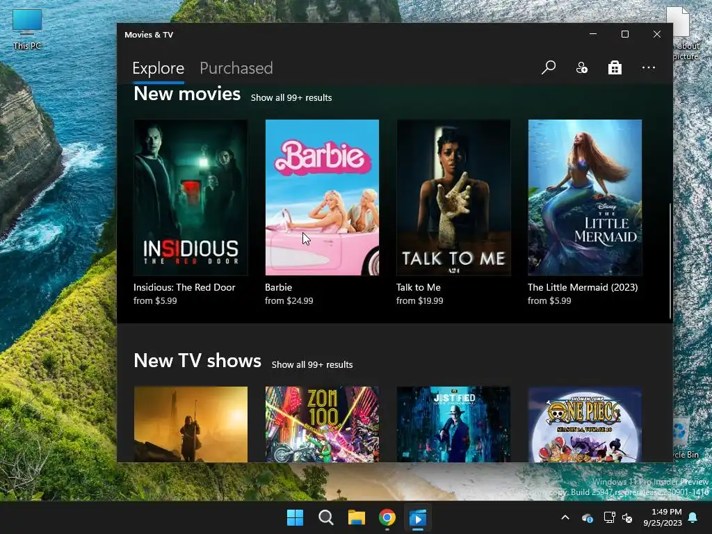Screen dimensions: 712x534
Task: Open the Microsoft Store bag icon
Action: tap(615, 67)
